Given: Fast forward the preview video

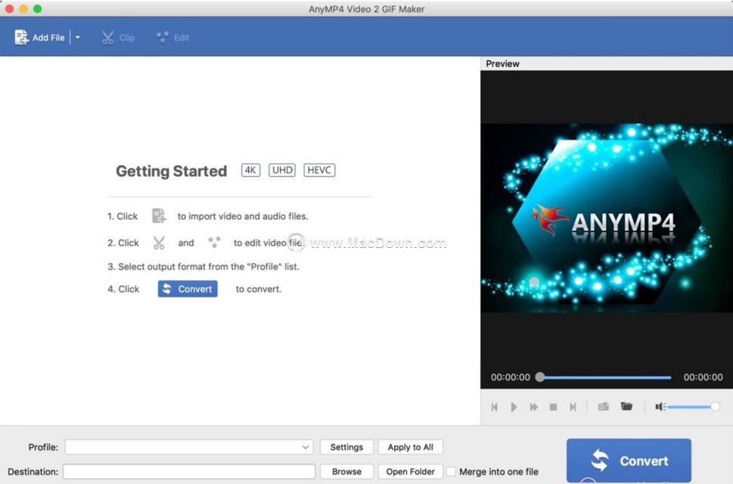Looking at the screenshot, I should point(533,407).
